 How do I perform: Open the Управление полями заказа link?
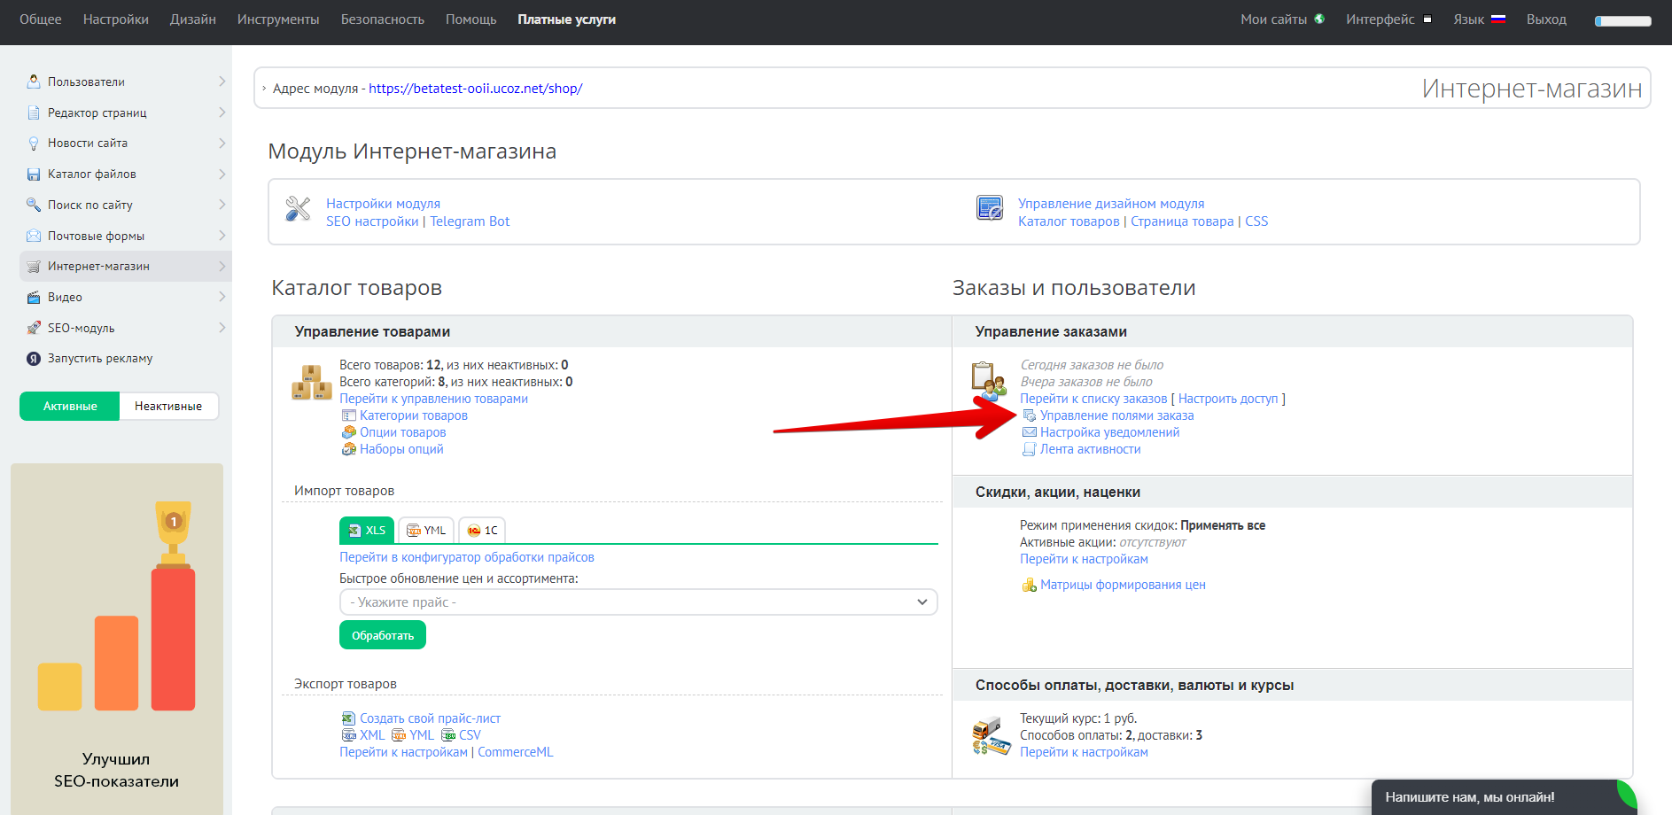click(1116, 415)
